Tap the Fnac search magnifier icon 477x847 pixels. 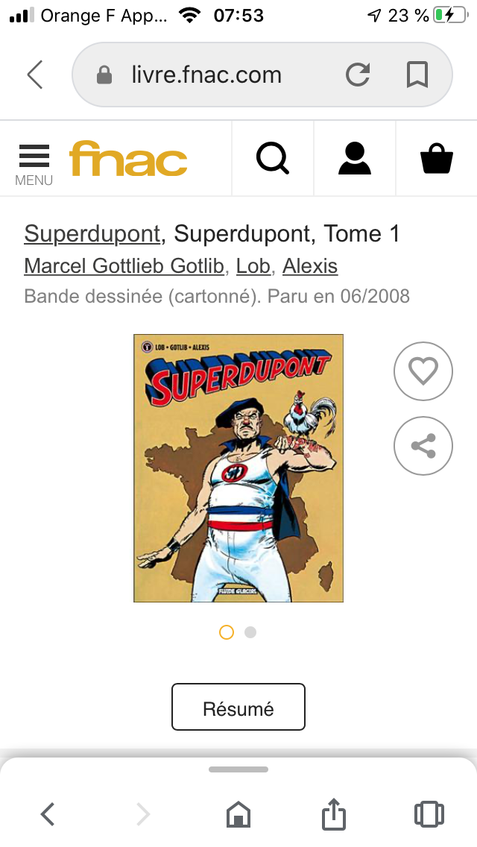click(272, 159)
